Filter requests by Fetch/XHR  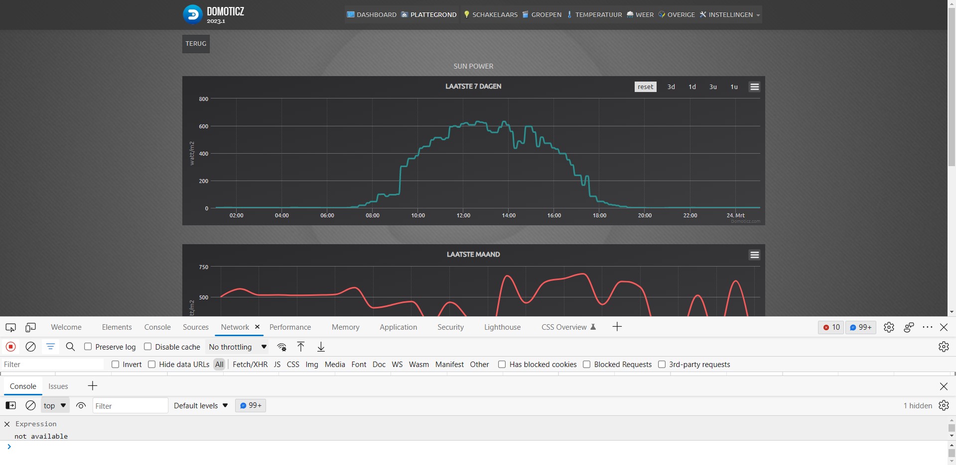click(250, 365)
